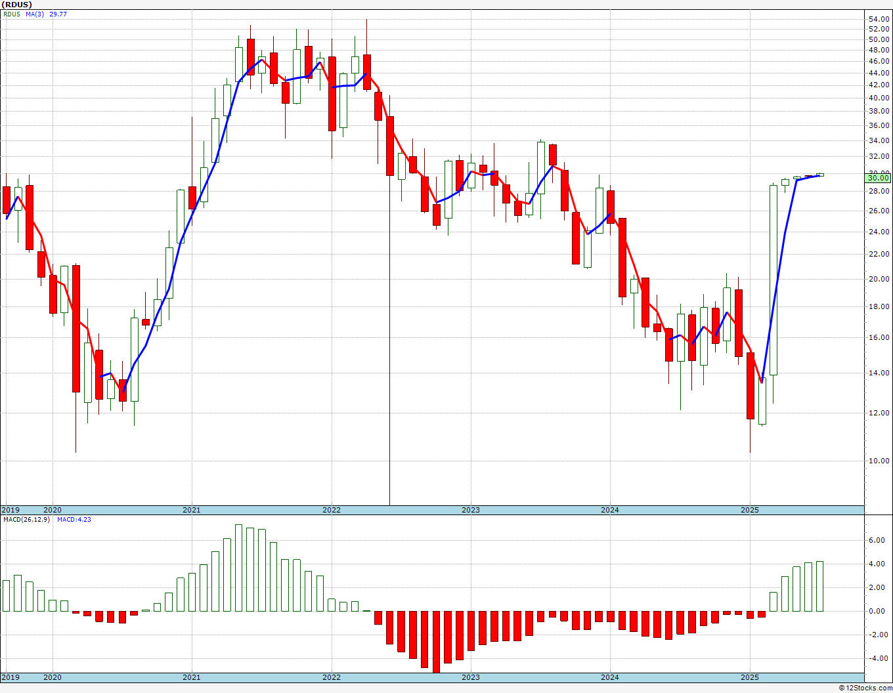Click 42.00 on the price axis
Viewport: 893px width, 693px height.
(879, 85)
